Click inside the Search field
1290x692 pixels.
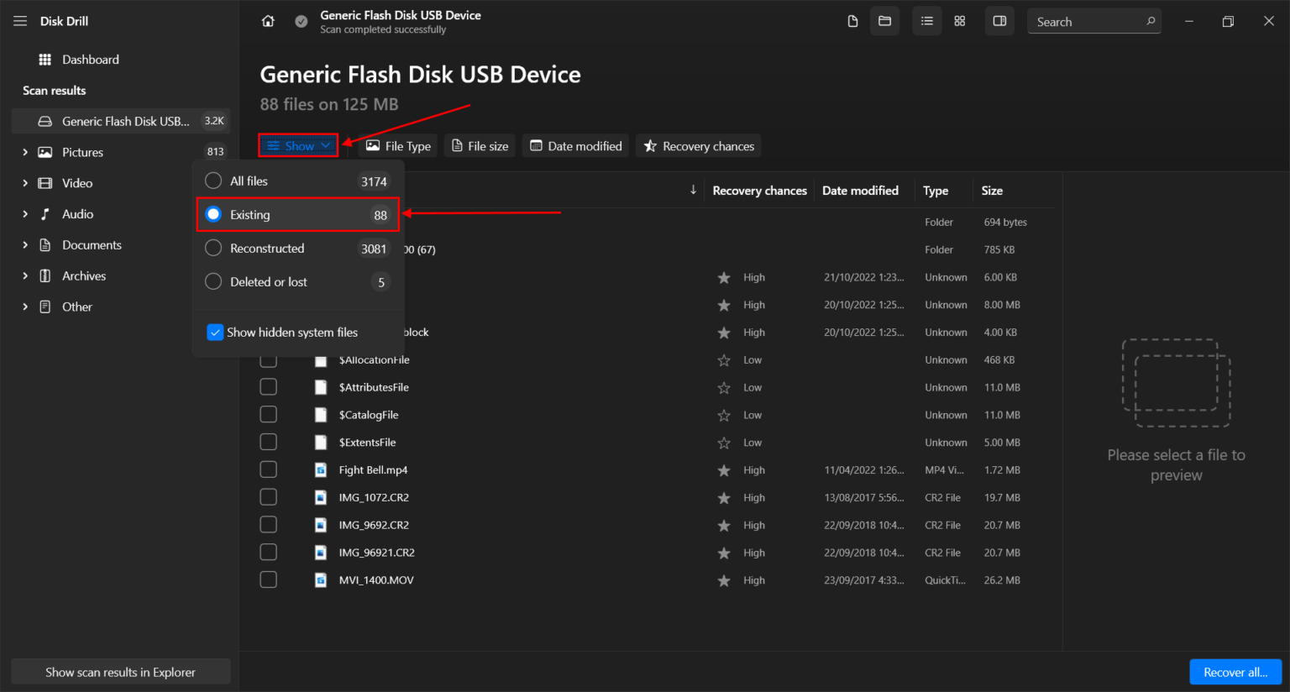pos(1088,21)
